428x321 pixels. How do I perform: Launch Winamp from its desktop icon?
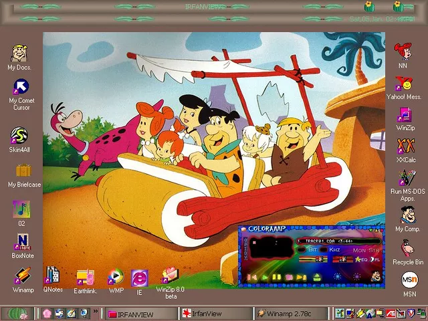tap(23, 280)
